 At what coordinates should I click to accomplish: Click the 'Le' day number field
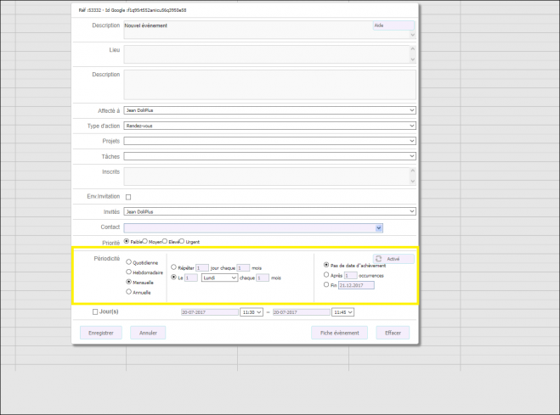tap(191, 278)
